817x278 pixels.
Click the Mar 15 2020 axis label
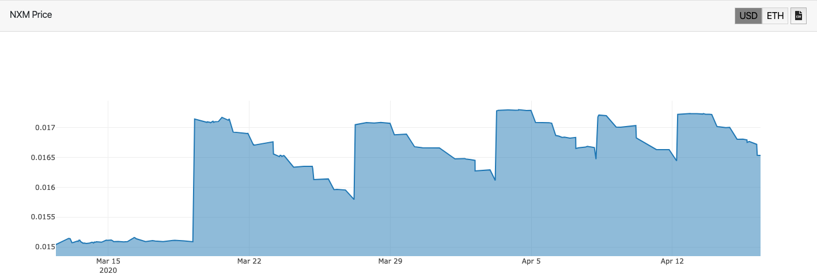(x=108, y=265)
